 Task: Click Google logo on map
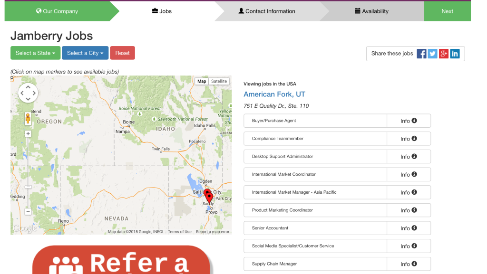(x=25, y=228)
